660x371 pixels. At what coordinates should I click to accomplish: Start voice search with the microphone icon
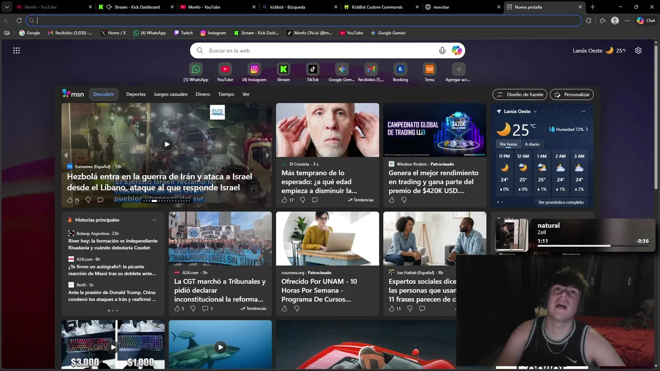pos(442,50)
